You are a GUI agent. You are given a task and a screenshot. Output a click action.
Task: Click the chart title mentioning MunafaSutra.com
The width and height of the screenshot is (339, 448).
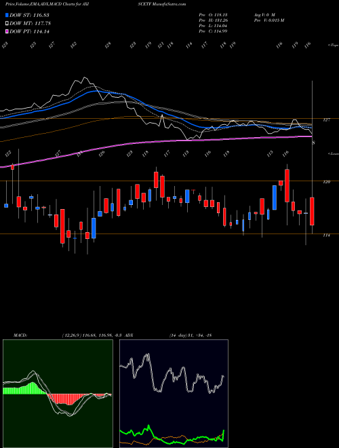pyautogui.click(x=96, y=4)
